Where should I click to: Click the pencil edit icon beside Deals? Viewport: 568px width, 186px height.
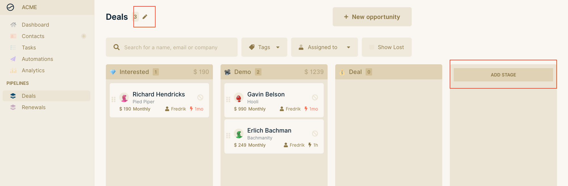[x=145, y=17]
